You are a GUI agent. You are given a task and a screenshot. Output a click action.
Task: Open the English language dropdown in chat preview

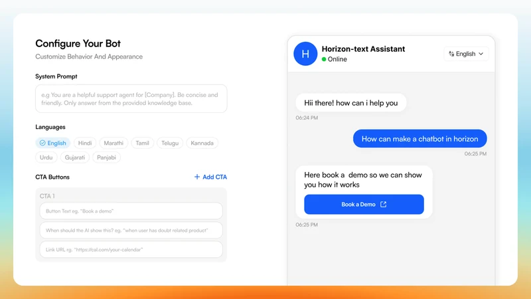(x=467, y=54)
